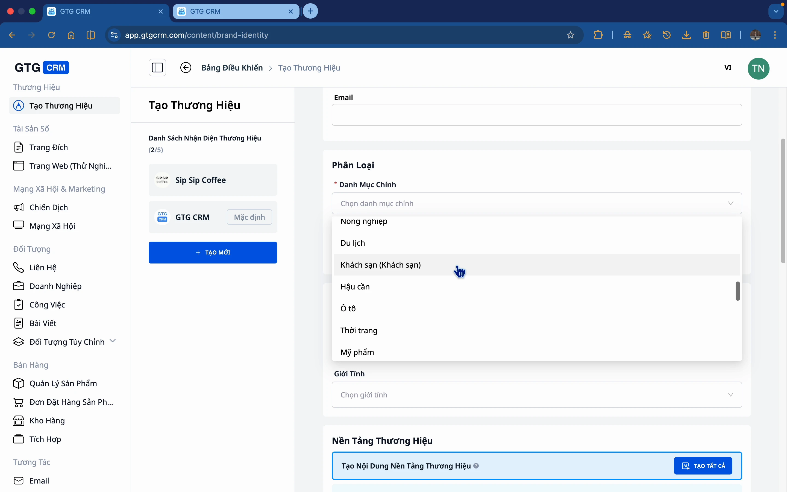This screenshot has height=492, width=787.
Task: Expand Đối Tượng Tùy Chỉnh chevron
Action: tap(113, 341)
